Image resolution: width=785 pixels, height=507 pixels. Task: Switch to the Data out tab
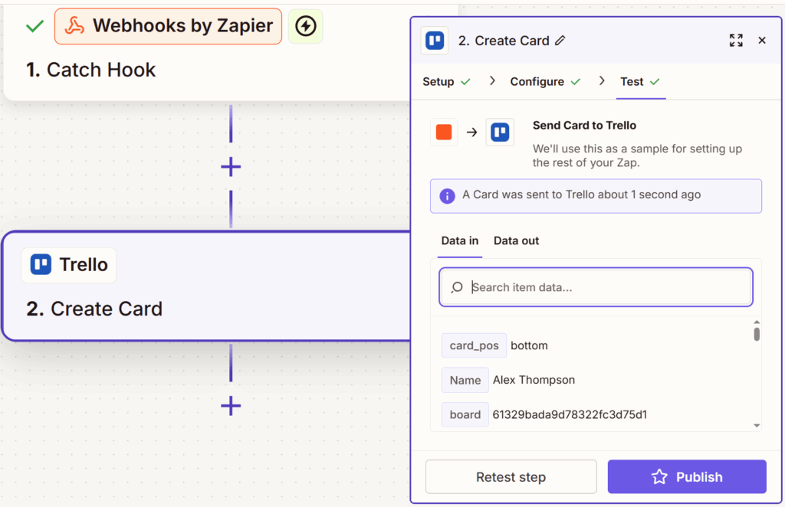(x=516, y=240)
